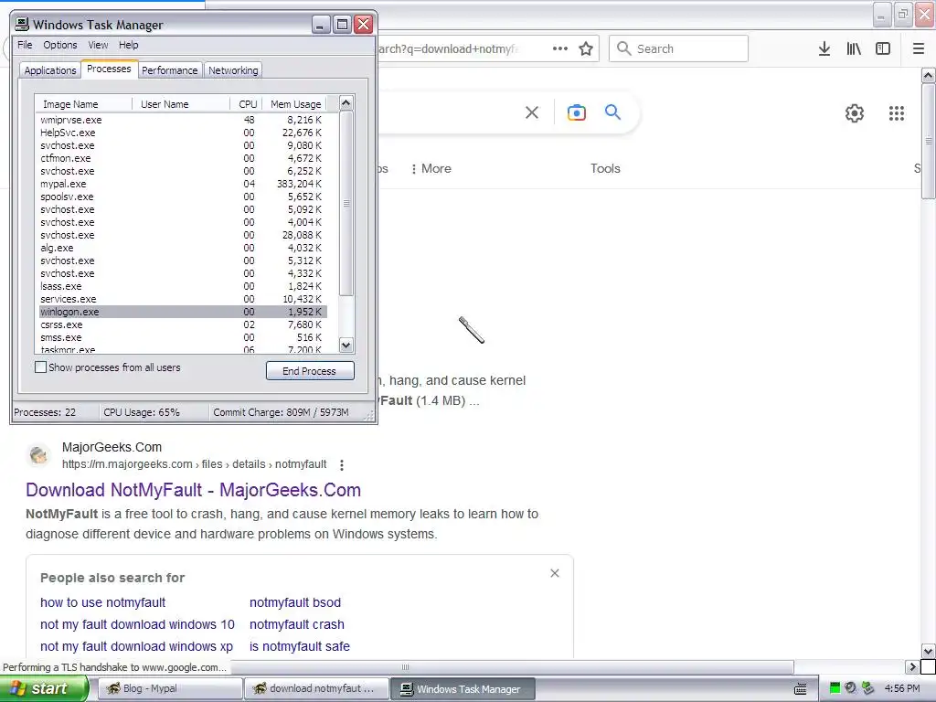Enable Show processes from all users
The height and width of the screenshot is (702, 936).
coord(40,367)
